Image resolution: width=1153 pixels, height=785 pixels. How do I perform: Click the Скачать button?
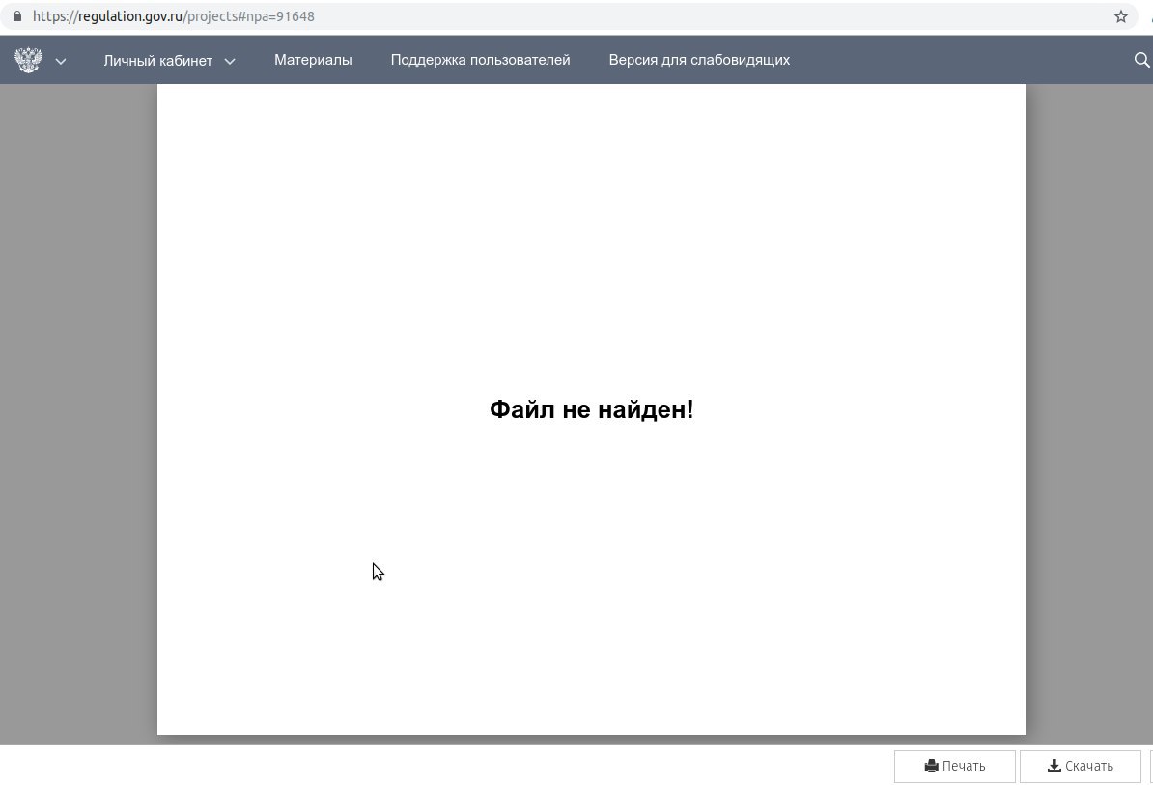pos(1081,766)
